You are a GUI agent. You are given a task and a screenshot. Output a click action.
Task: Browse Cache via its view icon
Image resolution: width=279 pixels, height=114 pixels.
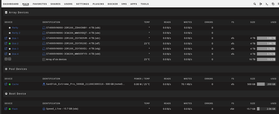(6, 84)
